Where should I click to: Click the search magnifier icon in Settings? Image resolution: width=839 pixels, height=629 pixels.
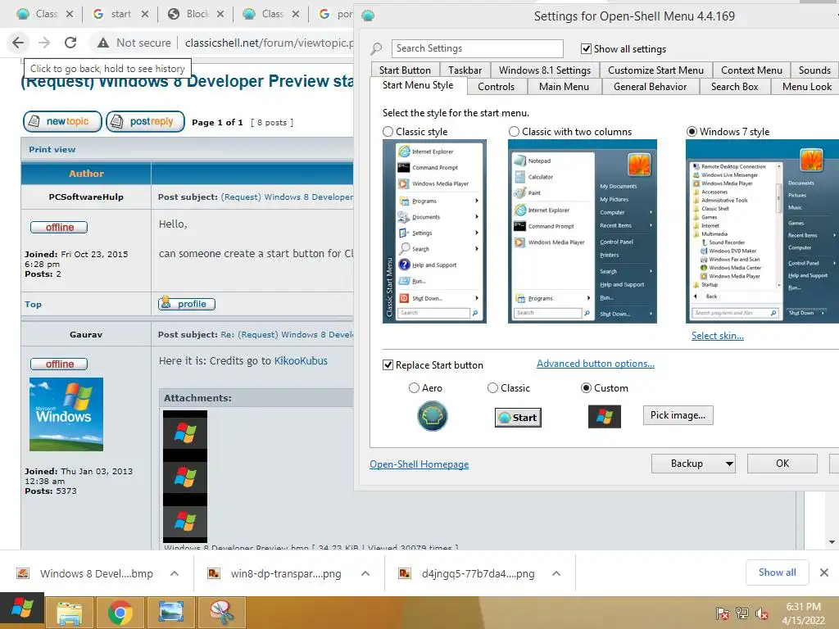(x=377, y=48)
